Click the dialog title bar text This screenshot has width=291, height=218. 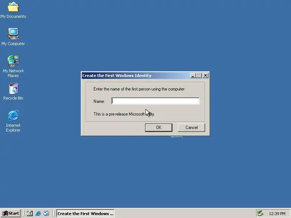tap(117, 76)
